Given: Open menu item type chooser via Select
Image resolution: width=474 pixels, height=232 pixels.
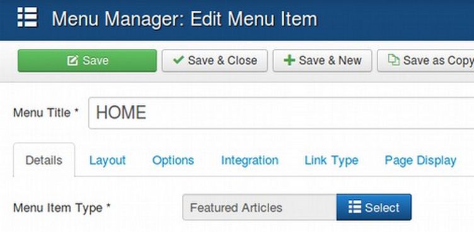Looking at the screenshot, I should click(374, 207).
